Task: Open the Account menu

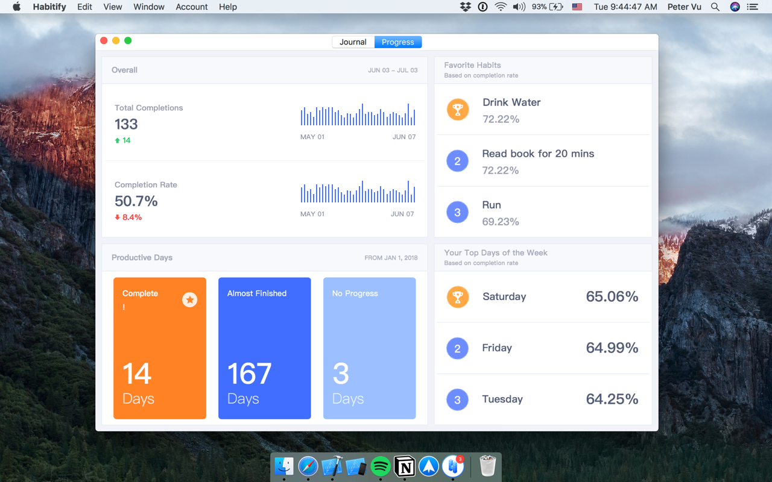Action: 191,7
